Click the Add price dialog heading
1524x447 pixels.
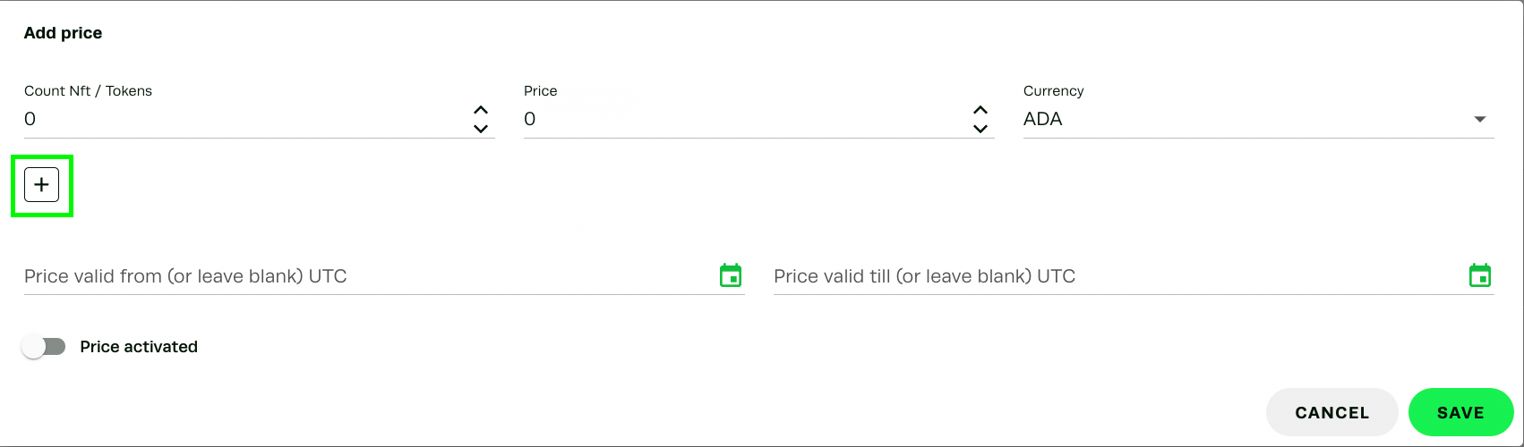pyautogui.click(x=63, y=33)
